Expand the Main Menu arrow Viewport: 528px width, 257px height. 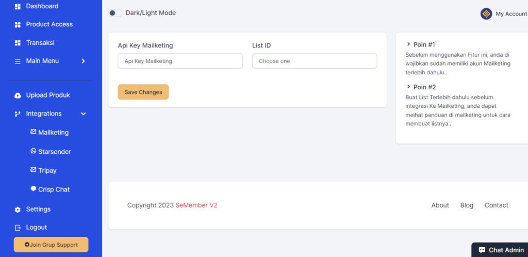(x=83, y=61)
